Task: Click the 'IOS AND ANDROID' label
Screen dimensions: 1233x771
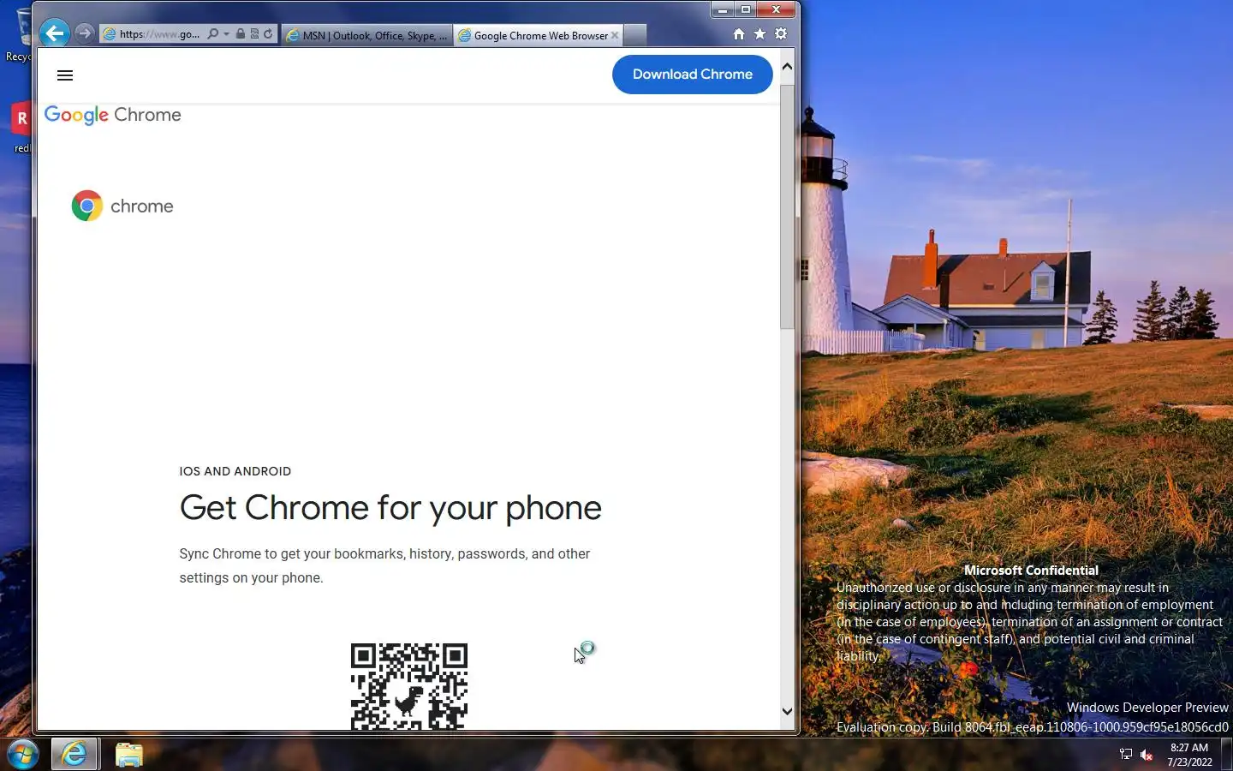Action: click(235, 471)
